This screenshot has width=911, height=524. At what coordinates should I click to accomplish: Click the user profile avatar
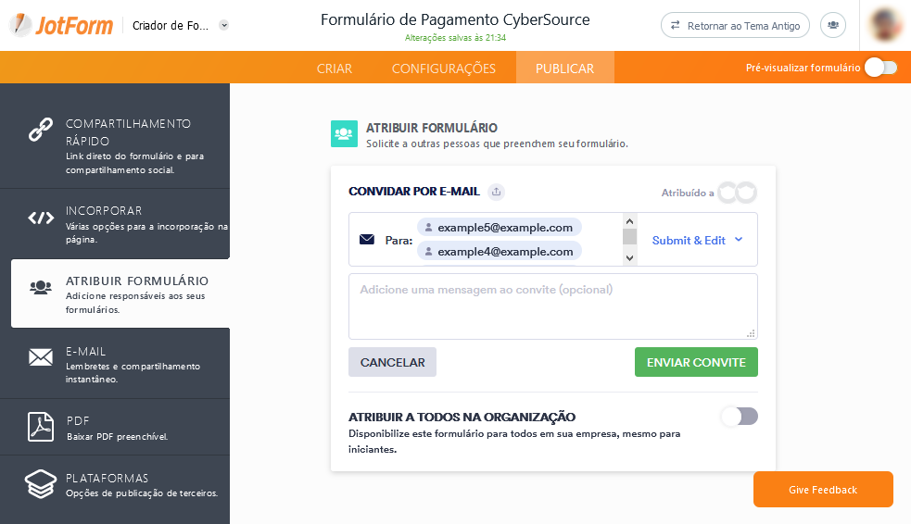click(x=887, y=25)
